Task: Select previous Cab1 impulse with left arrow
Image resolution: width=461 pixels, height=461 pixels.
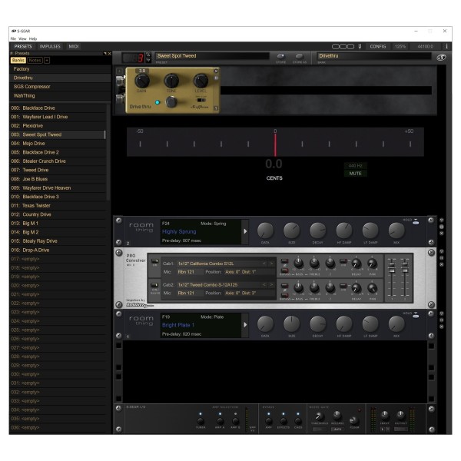Action: click(264, 264)
